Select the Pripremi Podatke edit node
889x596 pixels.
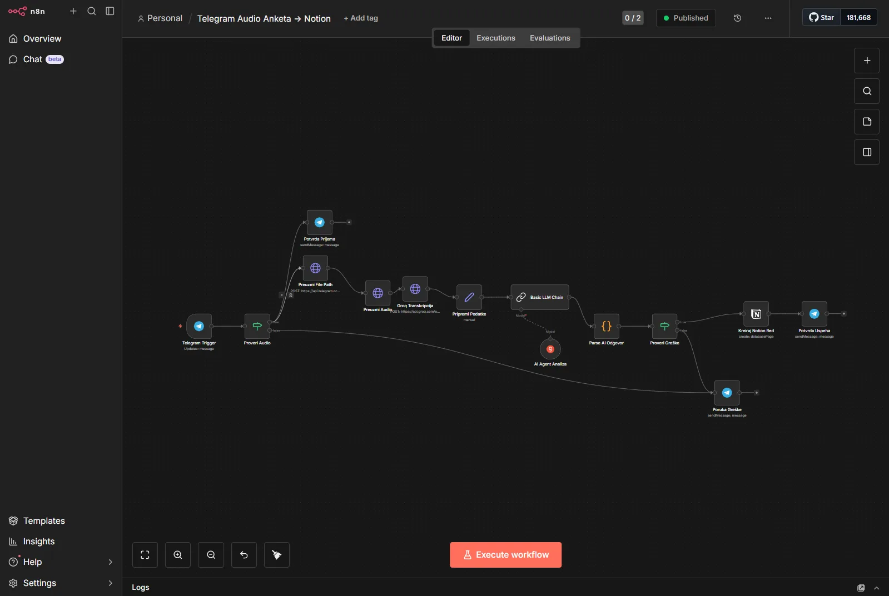(x=469, y=297)
